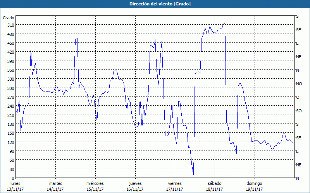
Task: Click the 16/11/17 date label
Action: click(x=135, y=189)
